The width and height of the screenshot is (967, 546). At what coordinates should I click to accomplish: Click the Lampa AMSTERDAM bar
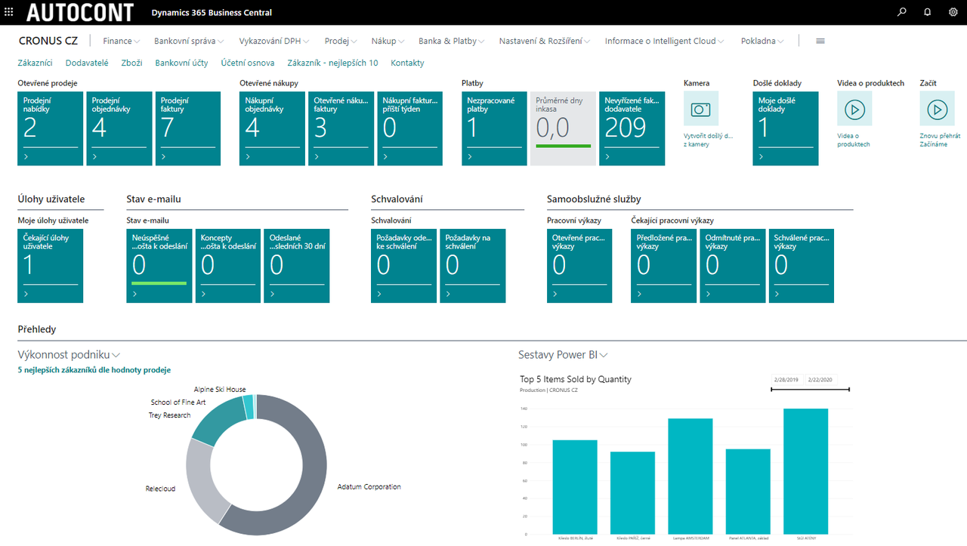(690, 476)
